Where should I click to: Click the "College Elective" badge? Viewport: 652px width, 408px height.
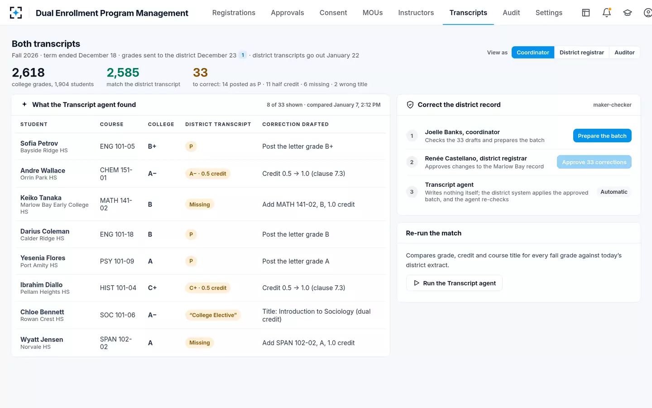[213, 315]
